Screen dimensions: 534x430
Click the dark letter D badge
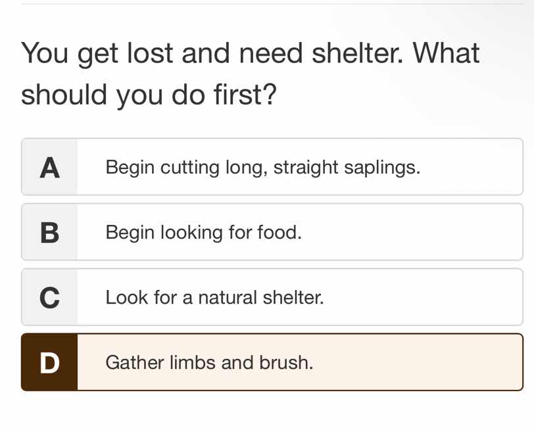click(50, 362)
